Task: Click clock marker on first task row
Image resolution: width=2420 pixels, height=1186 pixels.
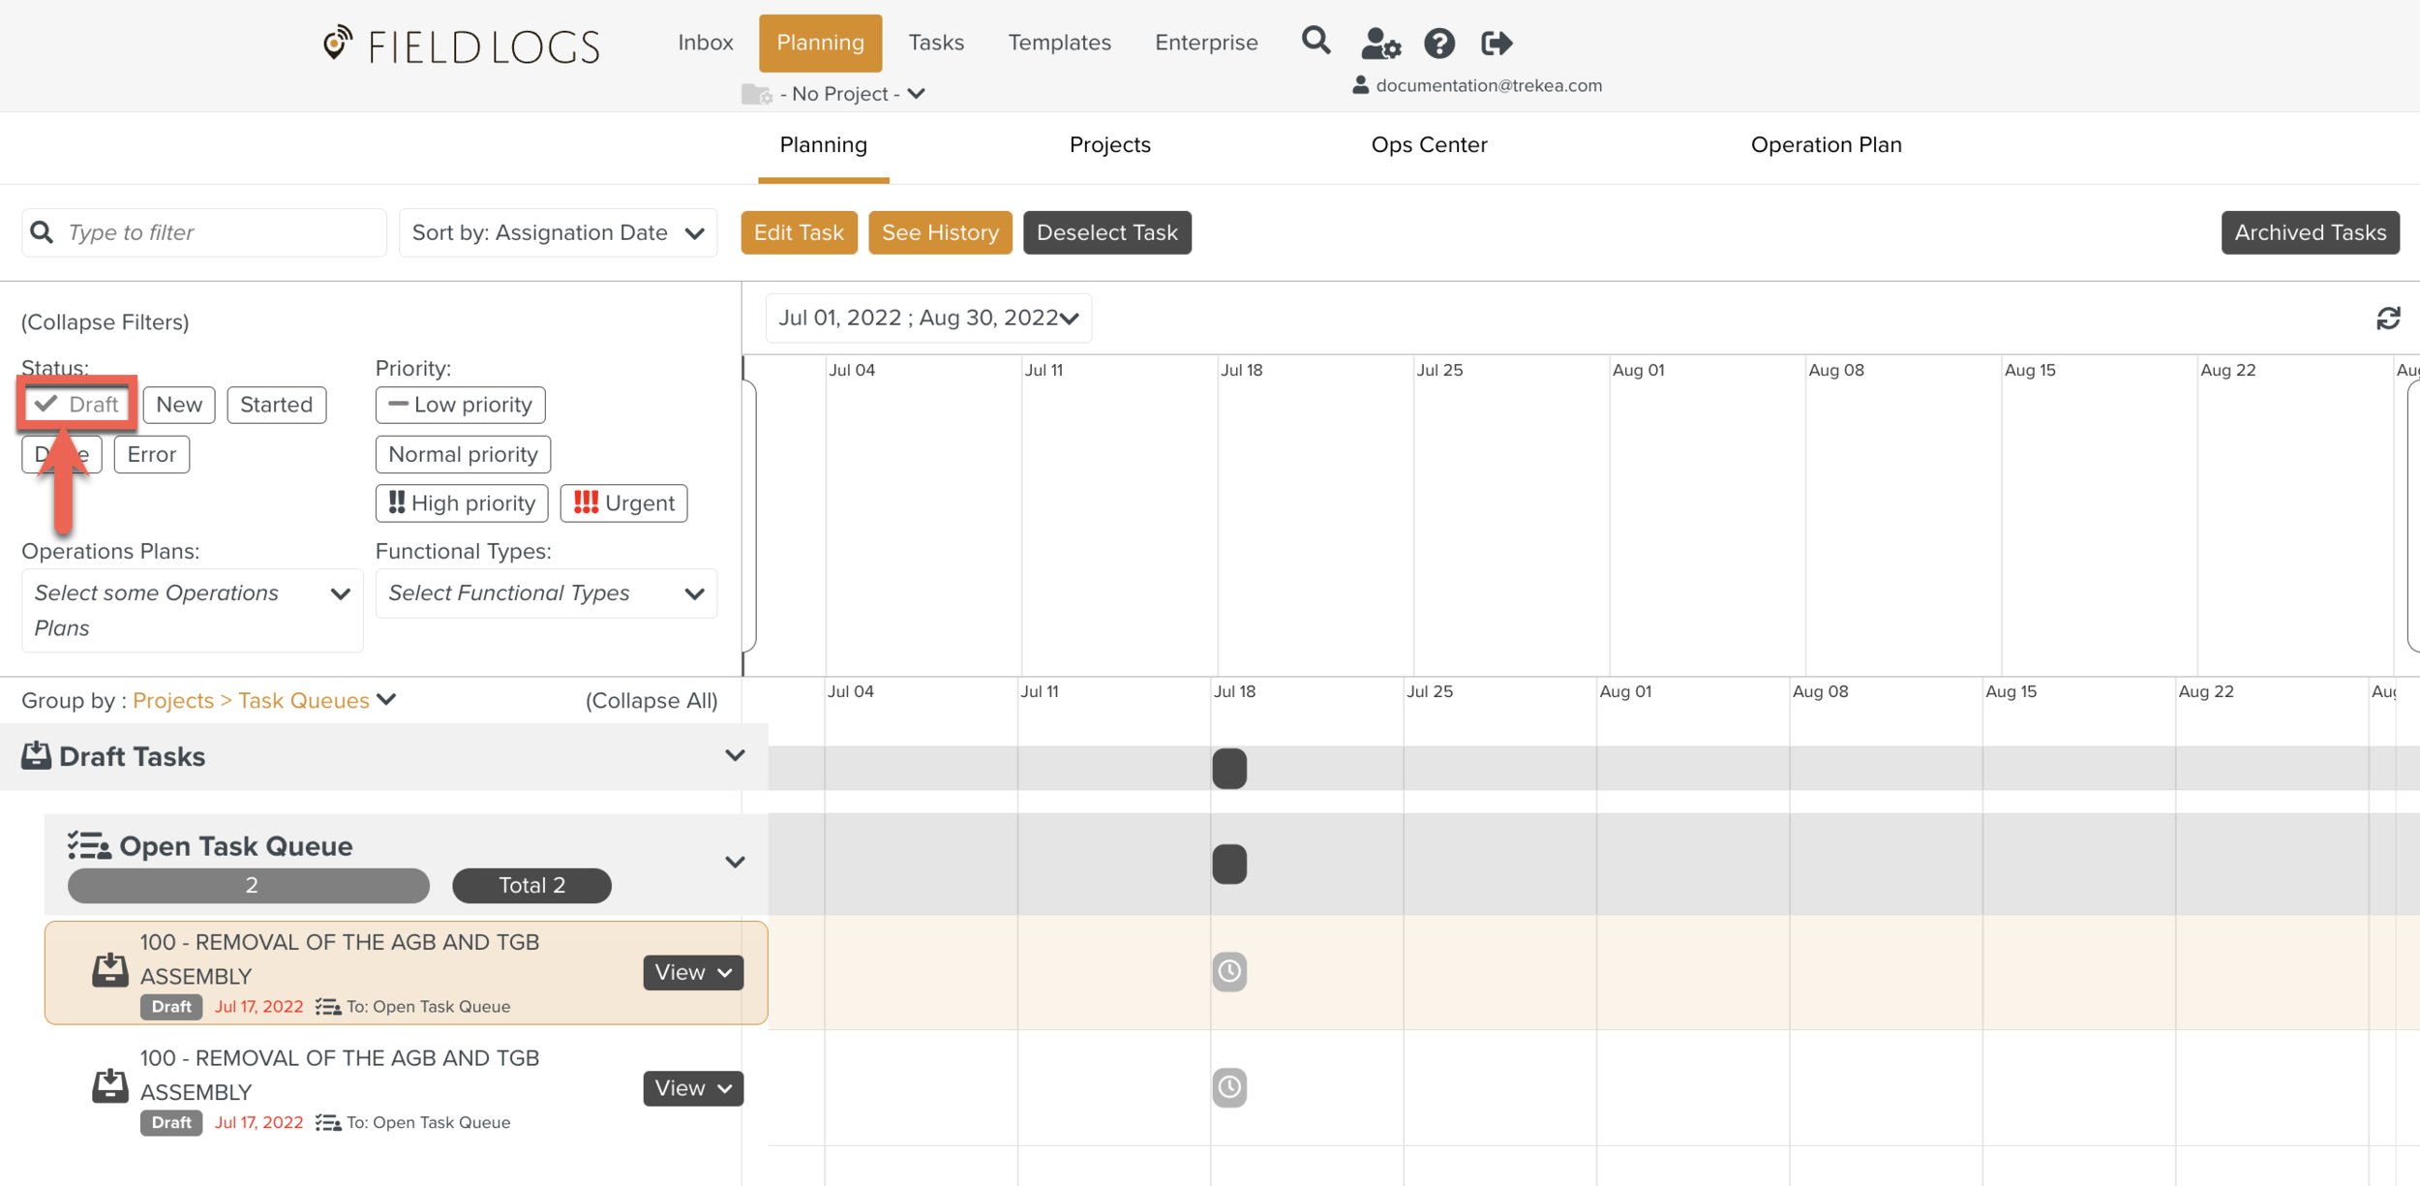Action: point(1229,971)
